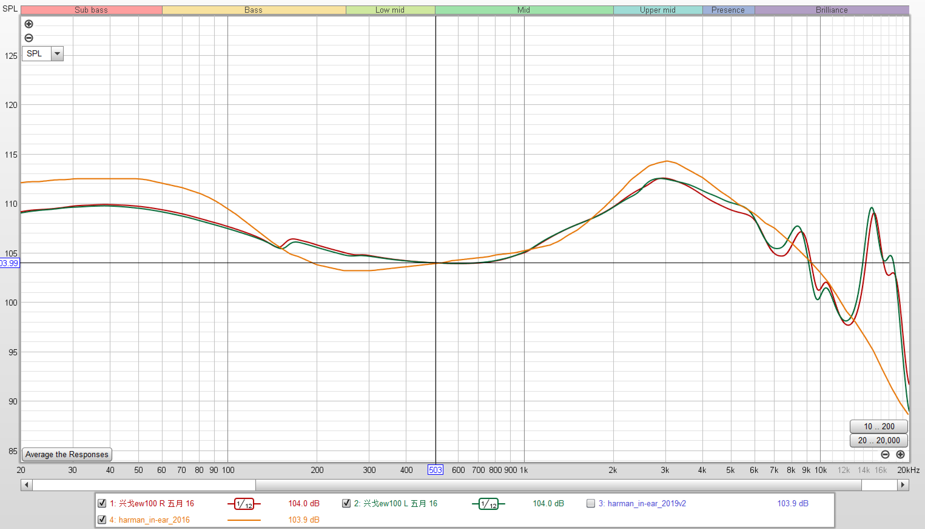This screenshot has width=925, height=529.
Task: Click the Low mid band label
Action: click(x=390, y=10)
